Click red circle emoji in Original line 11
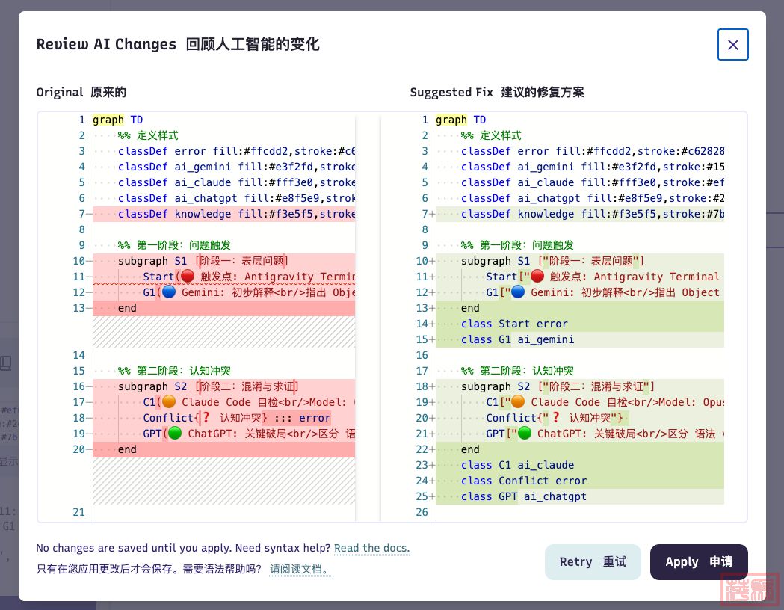This screenshot has height=610, width=784. click(188, 277)
